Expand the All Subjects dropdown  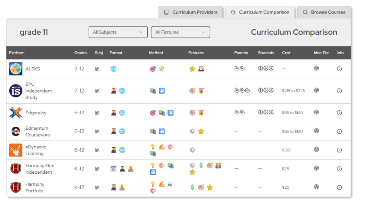pos(118,32)
